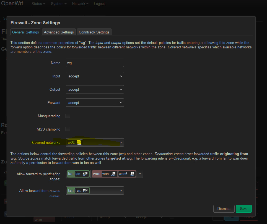Click the OpenWrt logo link
This screenshot has height=224, width=267.
(12, 3)
